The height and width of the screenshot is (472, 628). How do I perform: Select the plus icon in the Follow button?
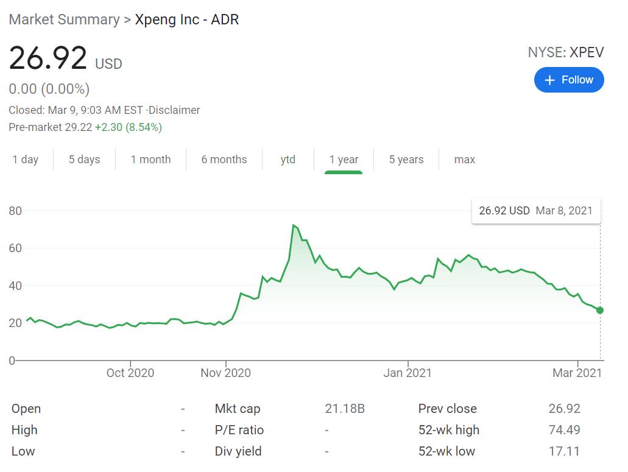[549, 80]
